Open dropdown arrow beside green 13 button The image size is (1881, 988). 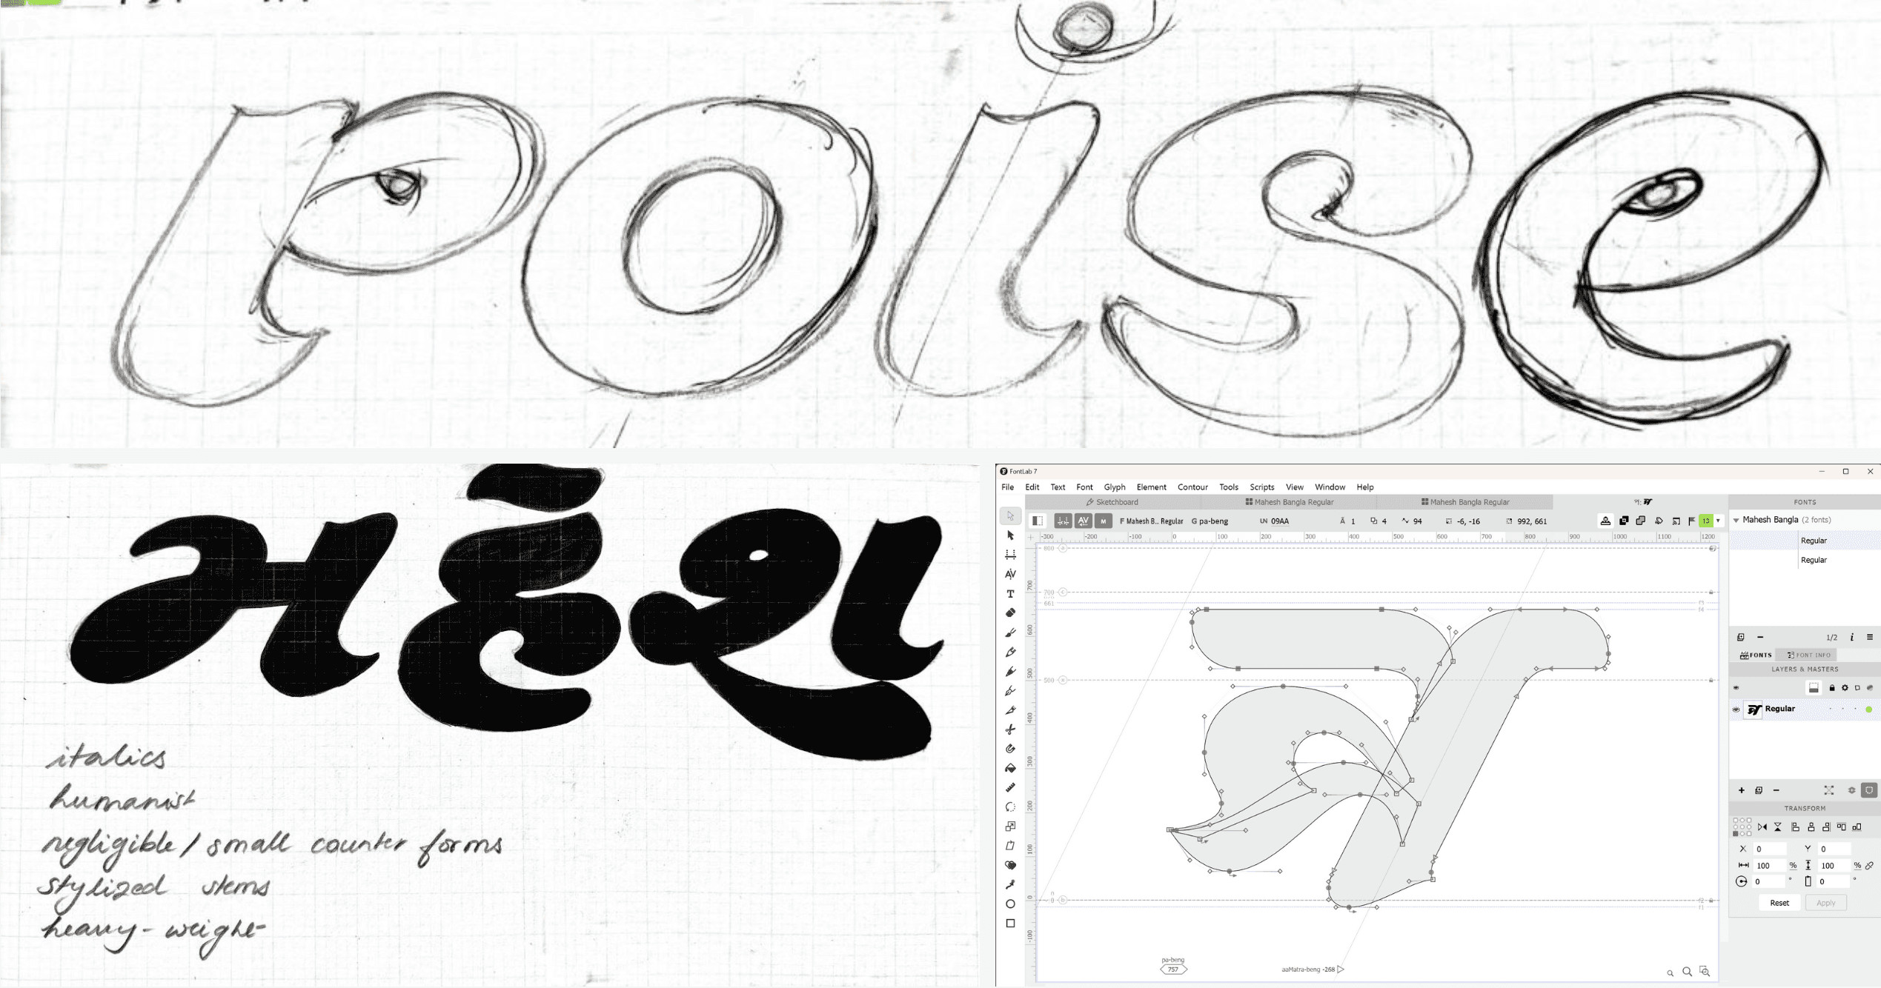[1719, 521]
